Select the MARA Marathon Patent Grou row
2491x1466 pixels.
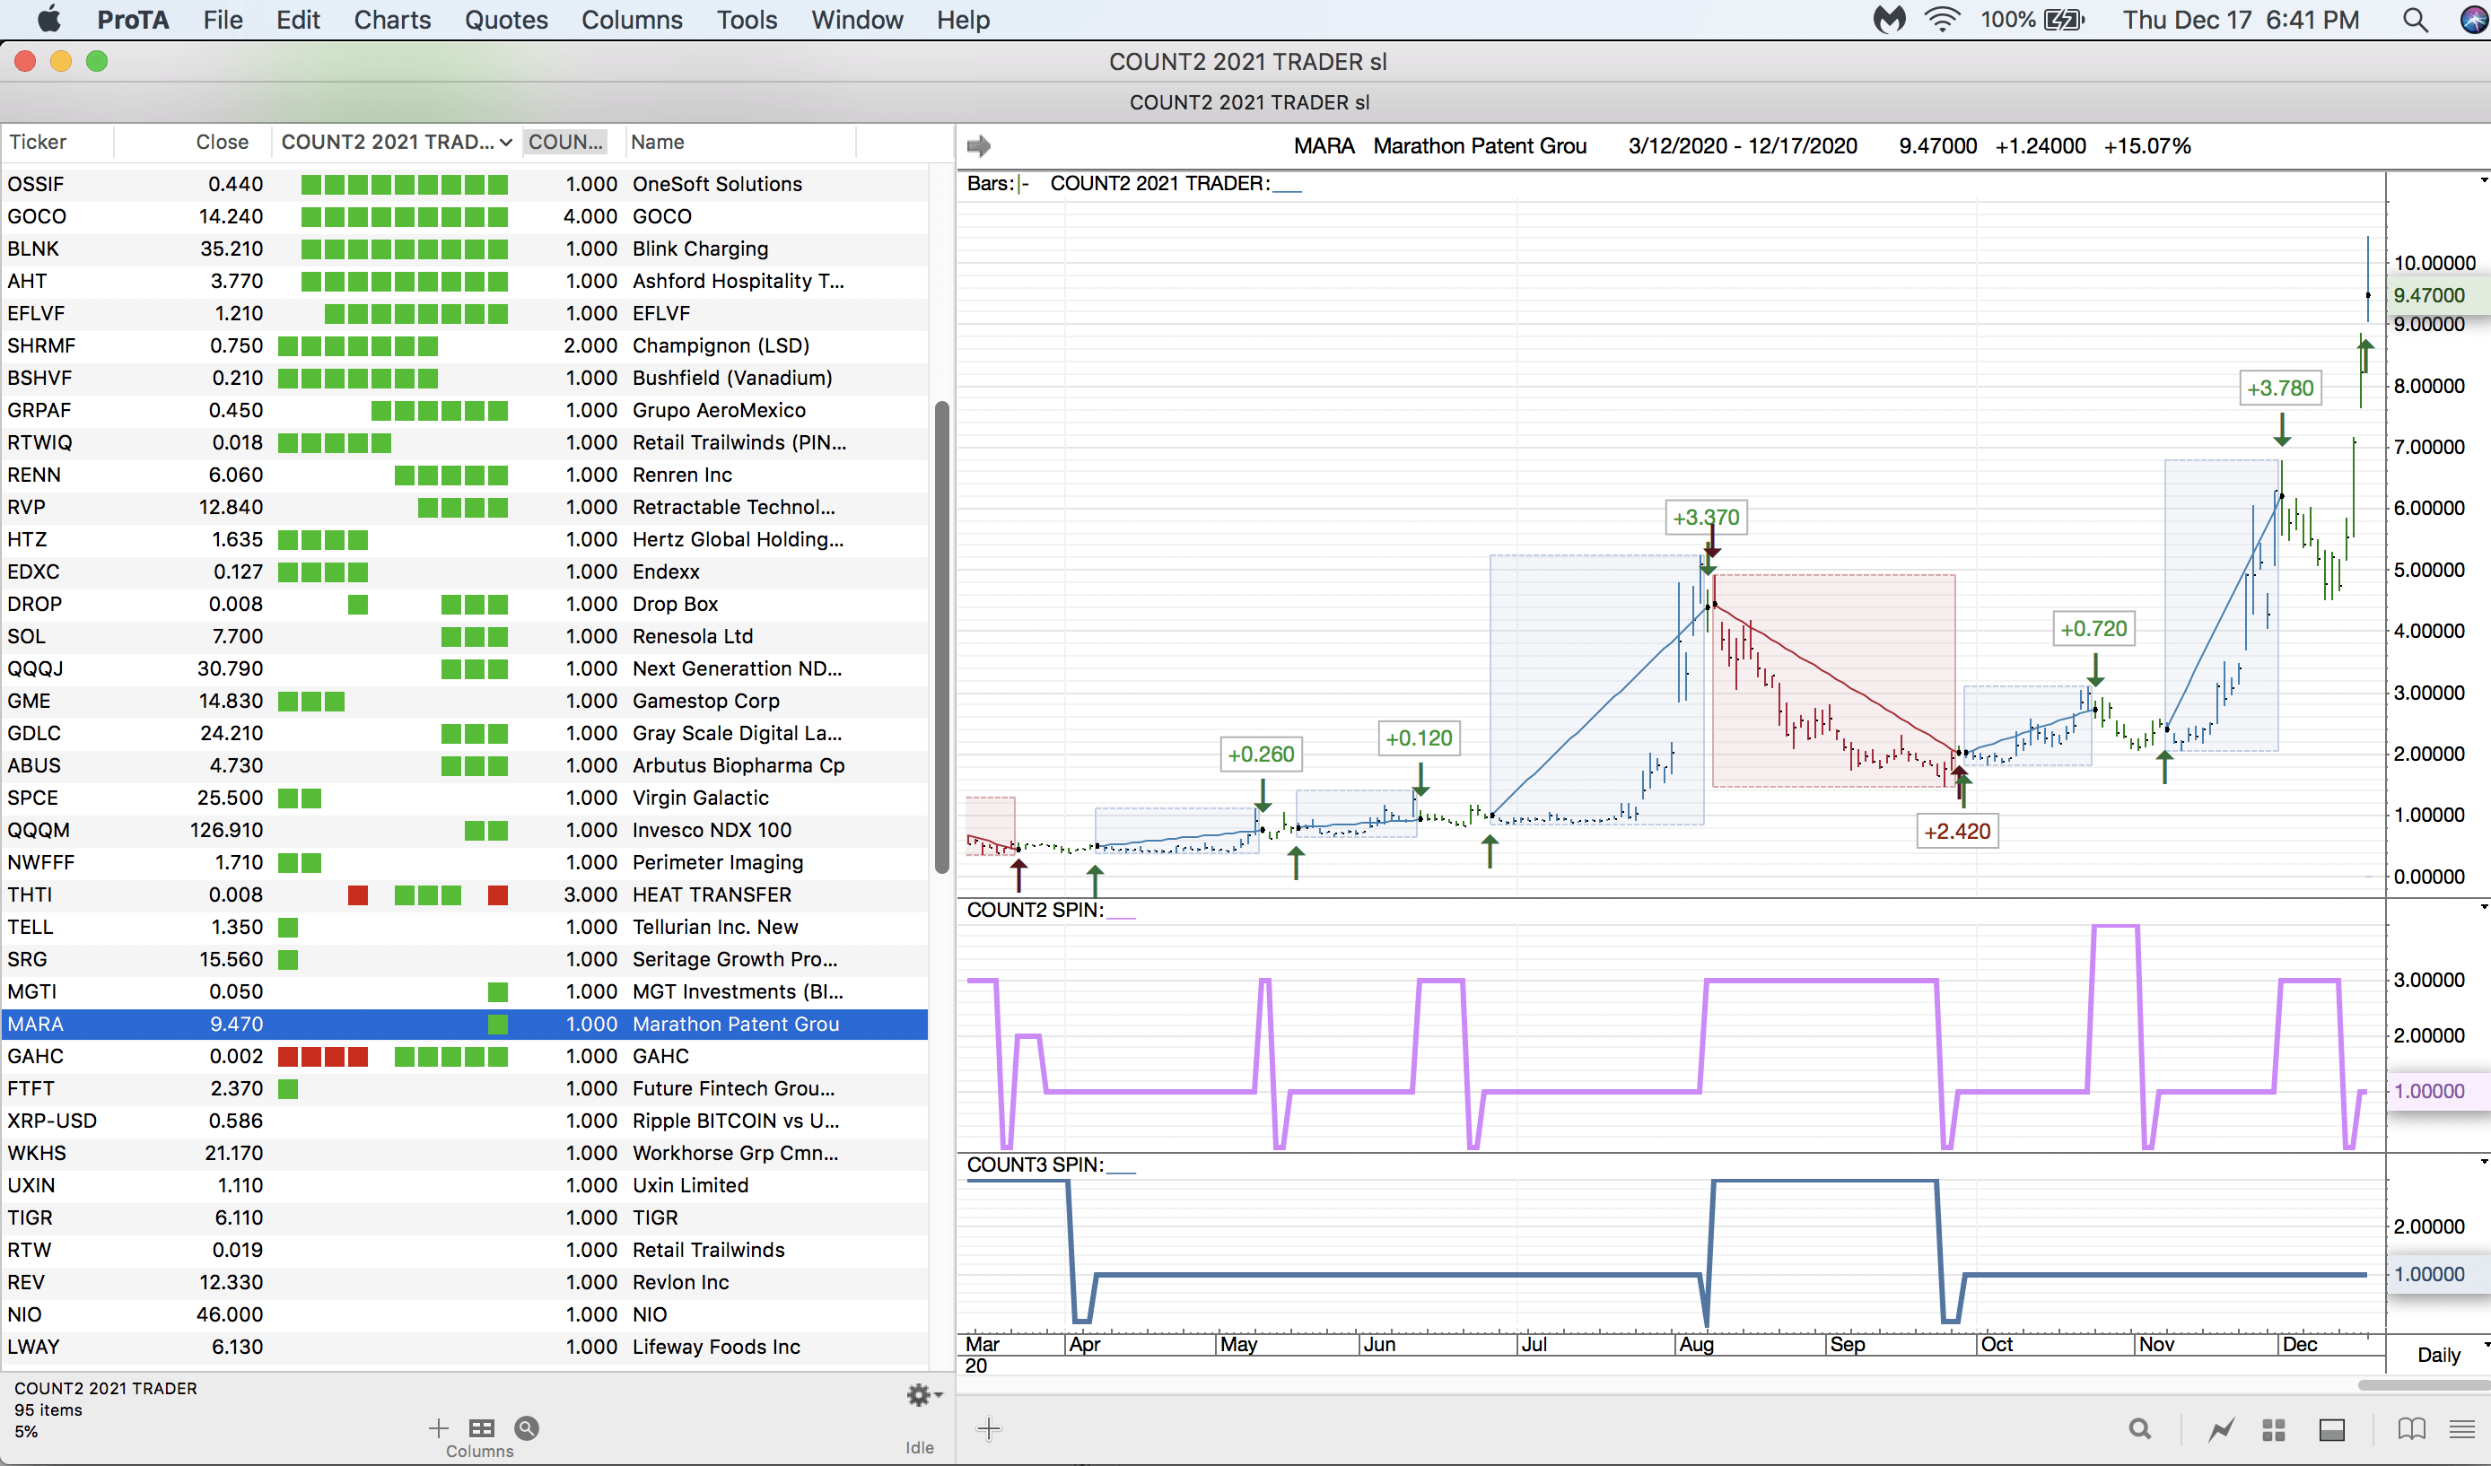(x=465, y=1024)
